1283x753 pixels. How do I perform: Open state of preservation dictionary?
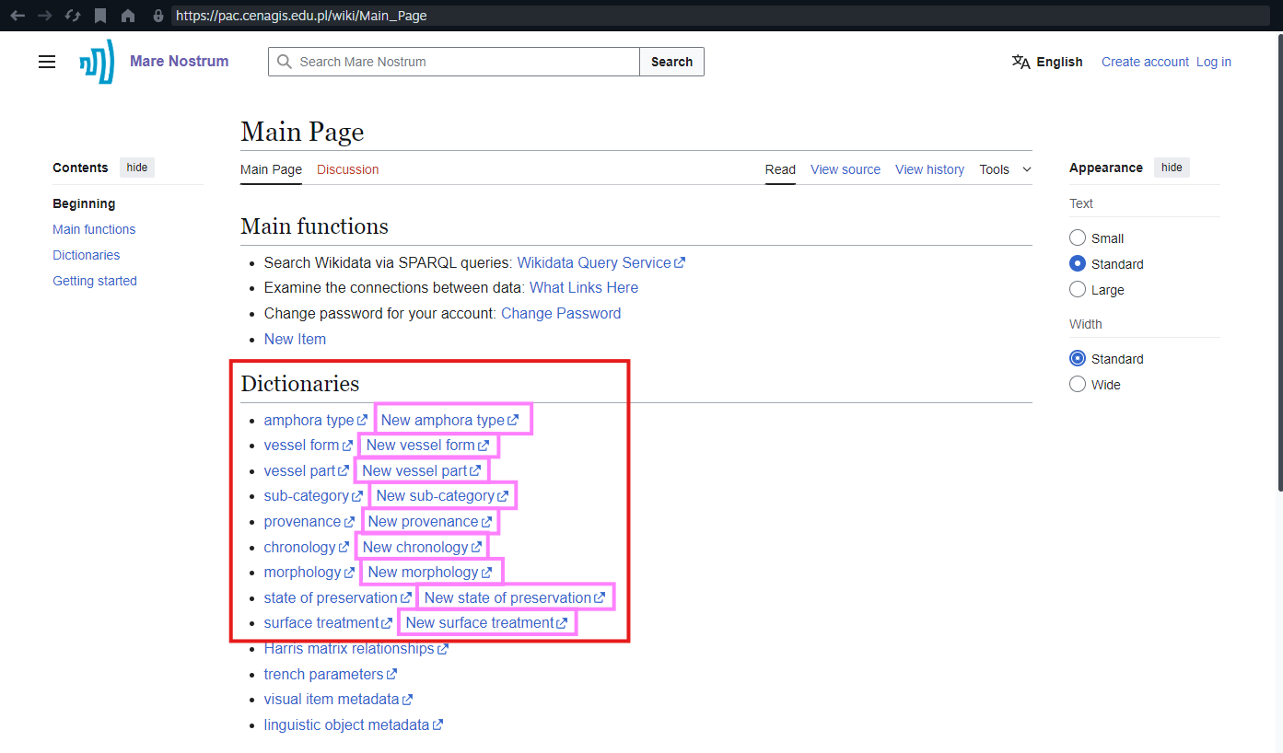(338, 597)
